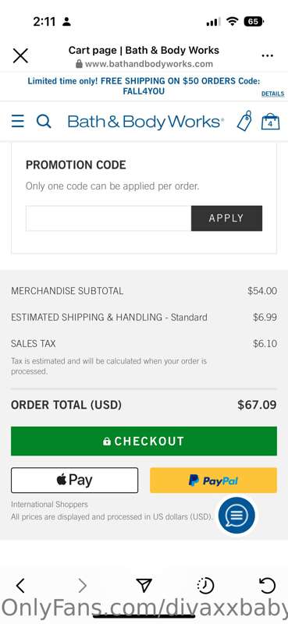The height and width of the screenshot is (624, 288).
Task: Open the shopping bag with 4 items
Action: [x=271, y=122]
